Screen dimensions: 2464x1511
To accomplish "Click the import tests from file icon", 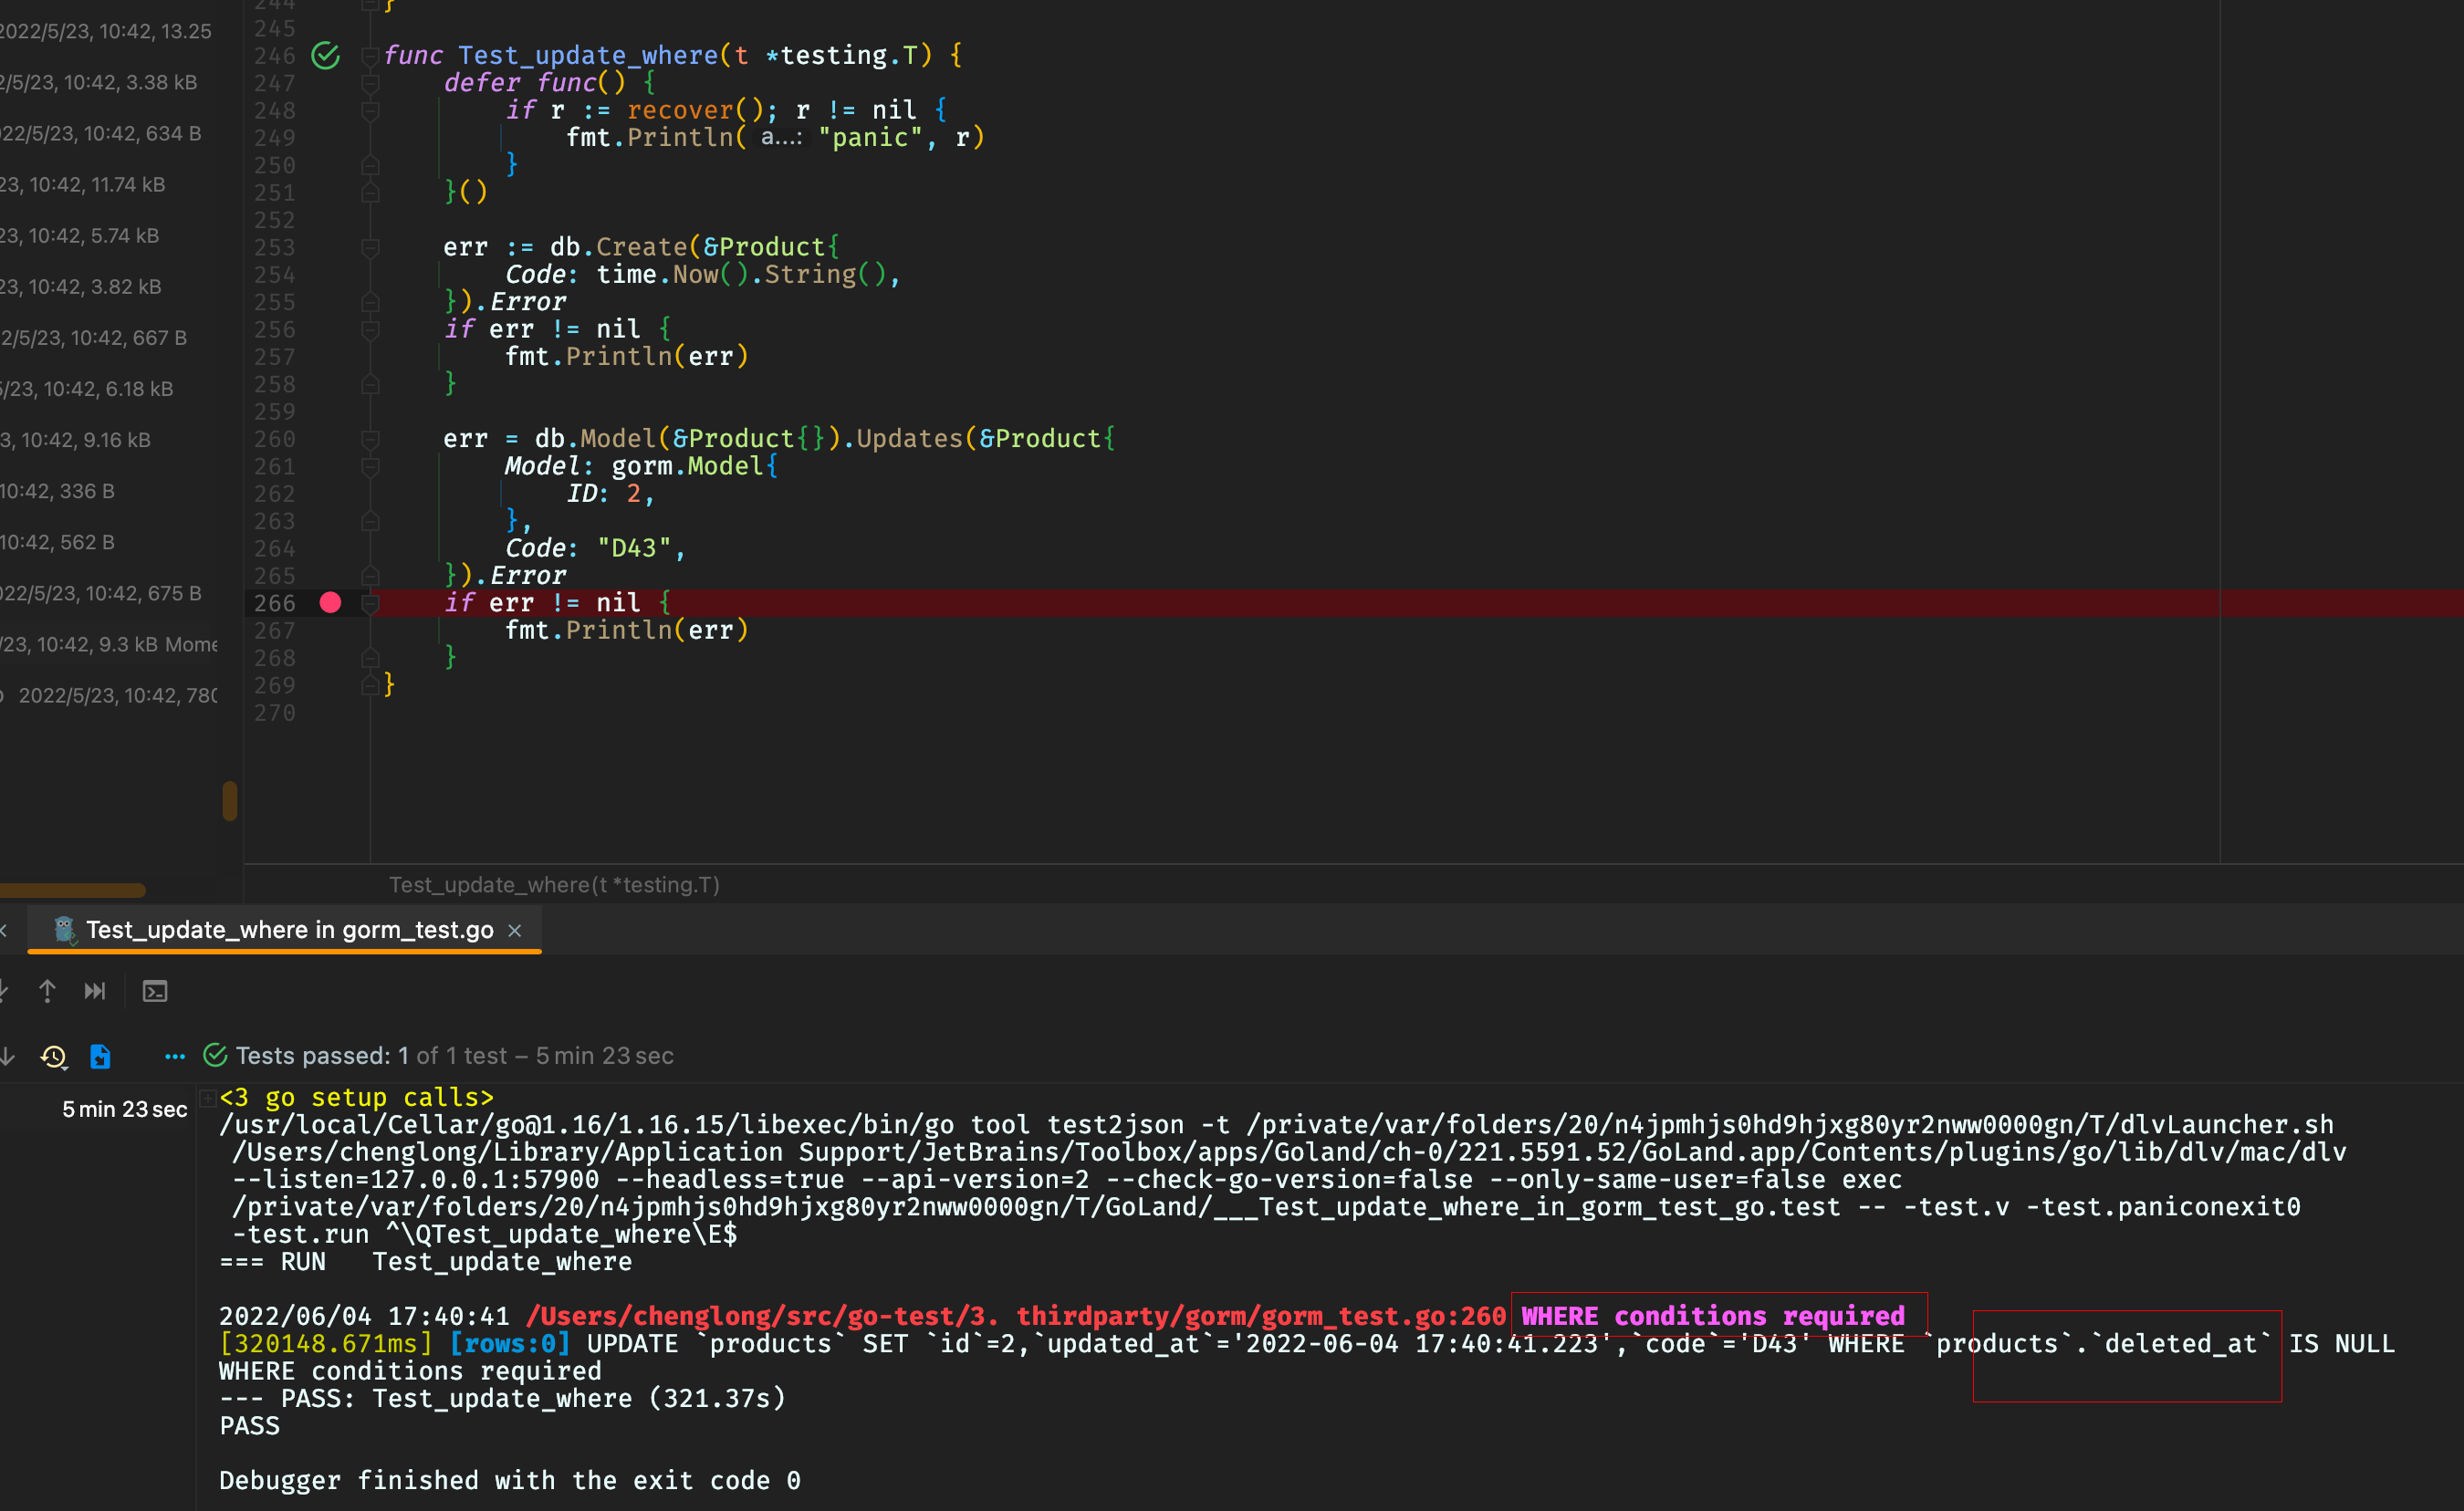I will tap(100, 1056).
